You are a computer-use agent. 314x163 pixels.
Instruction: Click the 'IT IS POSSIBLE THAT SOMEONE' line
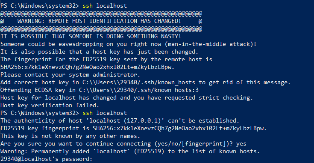pos(91,37)
